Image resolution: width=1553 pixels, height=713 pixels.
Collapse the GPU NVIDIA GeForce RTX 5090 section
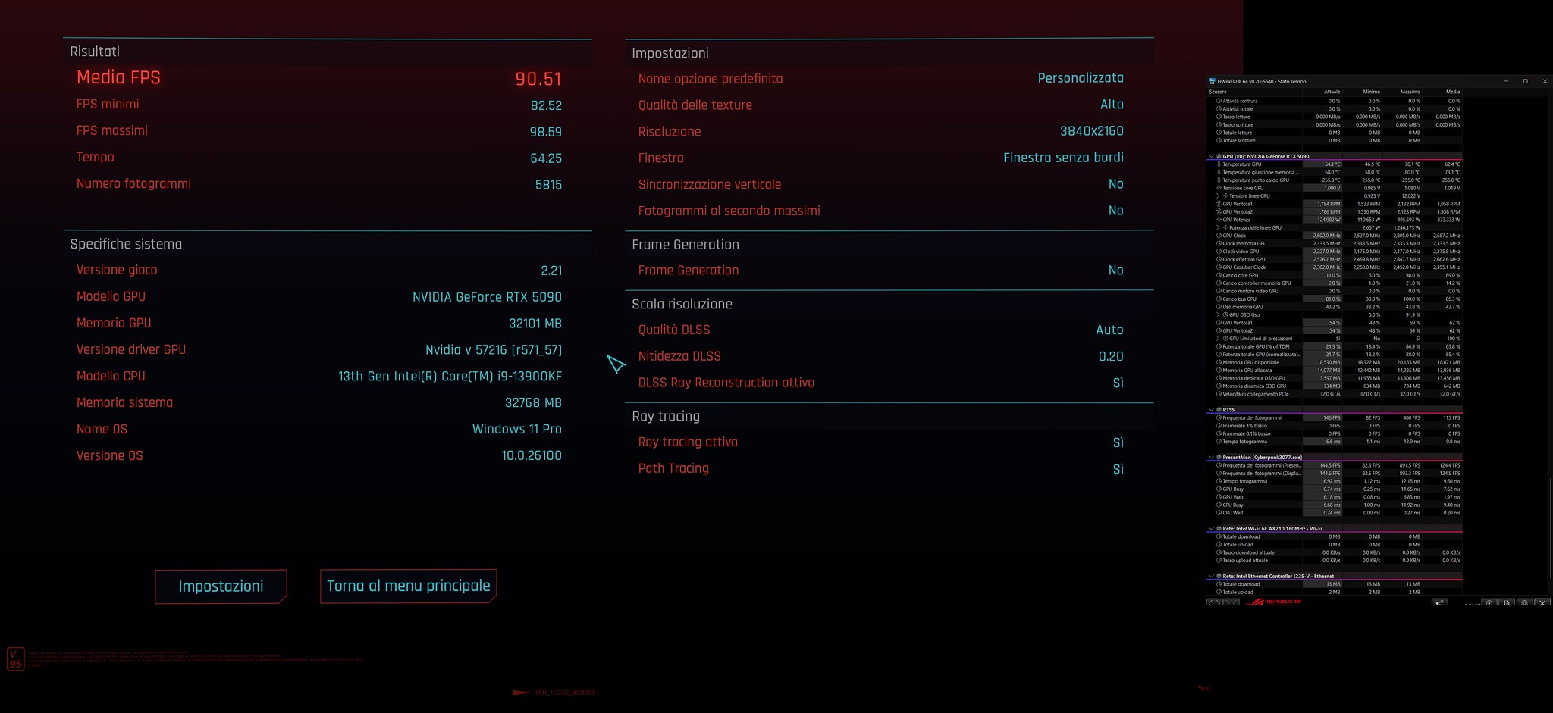(1211, 156)
